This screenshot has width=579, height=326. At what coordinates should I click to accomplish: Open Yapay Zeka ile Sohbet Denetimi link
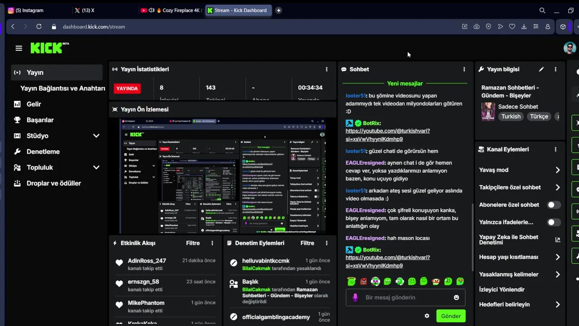point(520,240)
